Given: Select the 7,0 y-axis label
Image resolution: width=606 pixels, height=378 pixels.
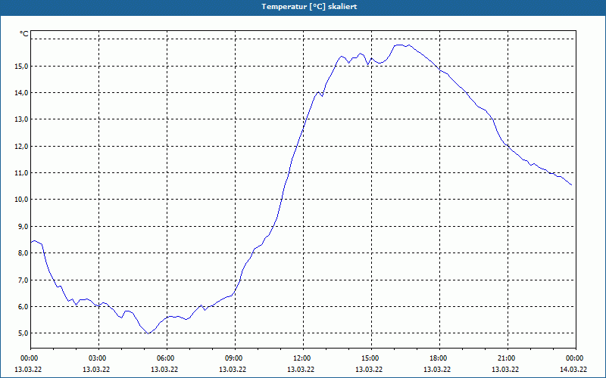Looking at the screenshot, I should [23, 280].
